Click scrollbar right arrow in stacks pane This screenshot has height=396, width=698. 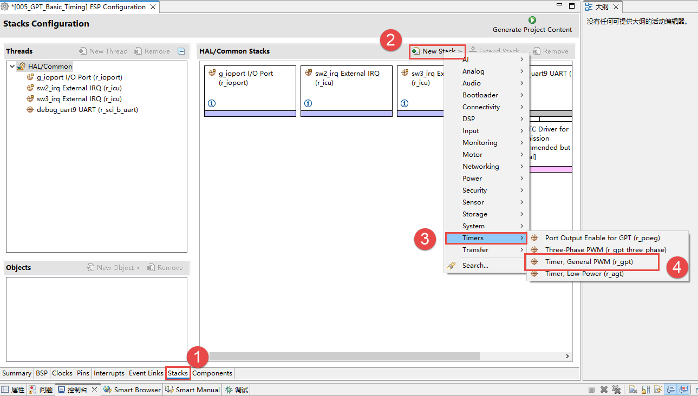point(567,357)
